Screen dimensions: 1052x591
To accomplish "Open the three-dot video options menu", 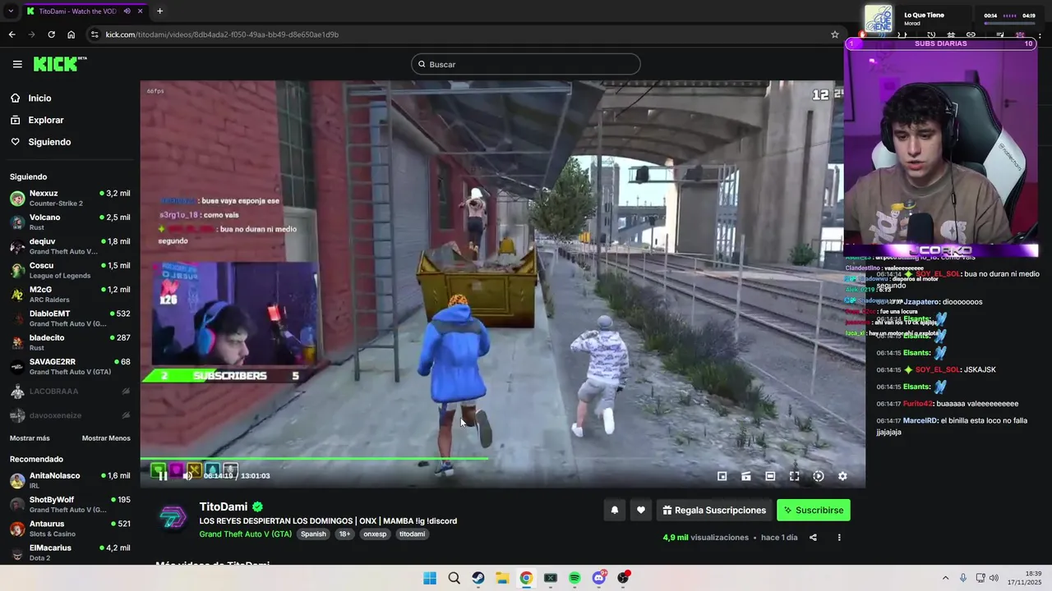I will pos(839,538).
